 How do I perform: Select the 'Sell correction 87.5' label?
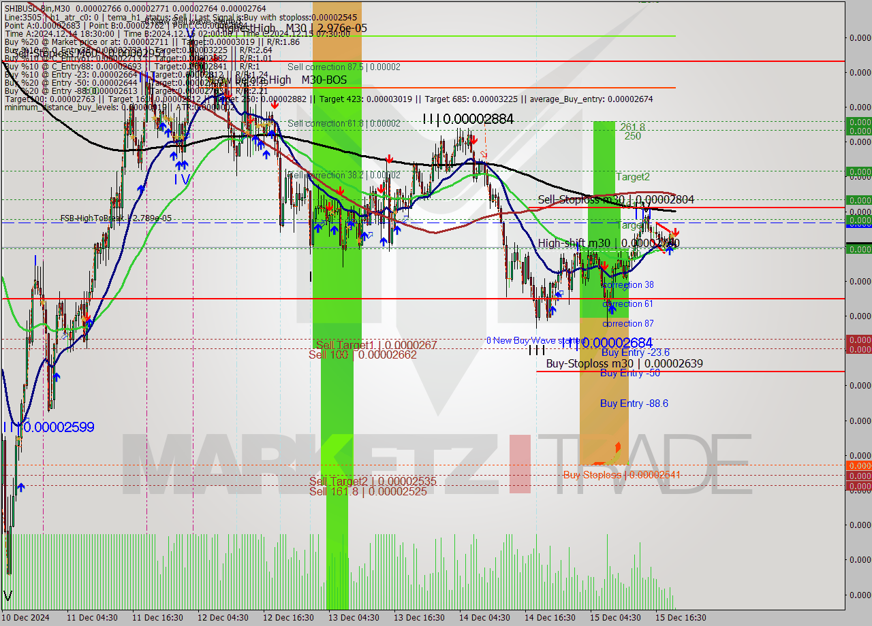coord(344,67)
